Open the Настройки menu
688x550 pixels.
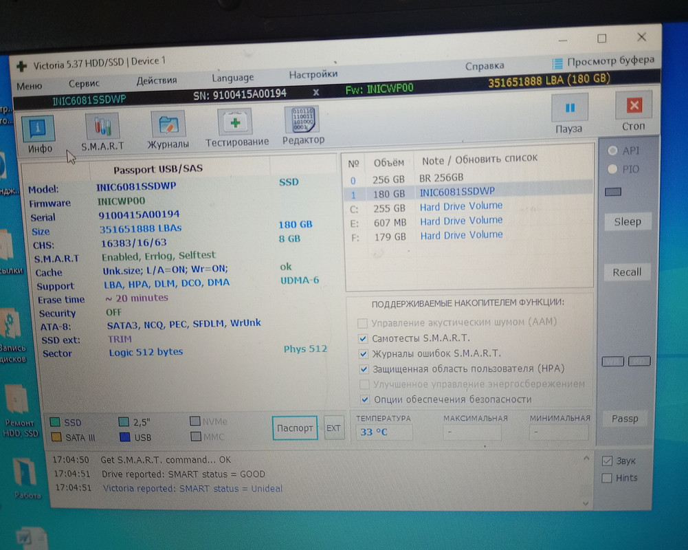pos(313,74)
